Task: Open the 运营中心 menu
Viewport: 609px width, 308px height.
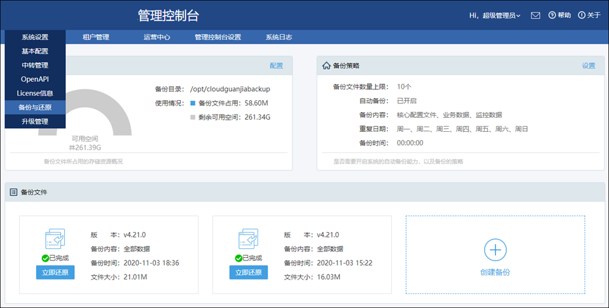Action: [157, 37]
